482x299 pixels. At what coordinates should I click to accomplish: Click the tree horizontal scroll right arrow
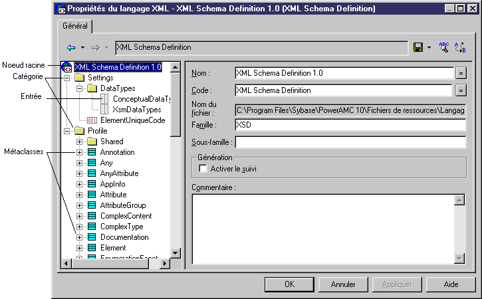click(165, 263)
